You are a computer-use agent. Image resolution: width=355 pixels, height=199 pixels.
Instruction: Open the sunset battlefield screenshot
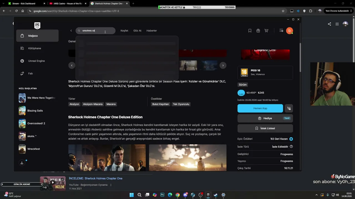coord(188,158)
